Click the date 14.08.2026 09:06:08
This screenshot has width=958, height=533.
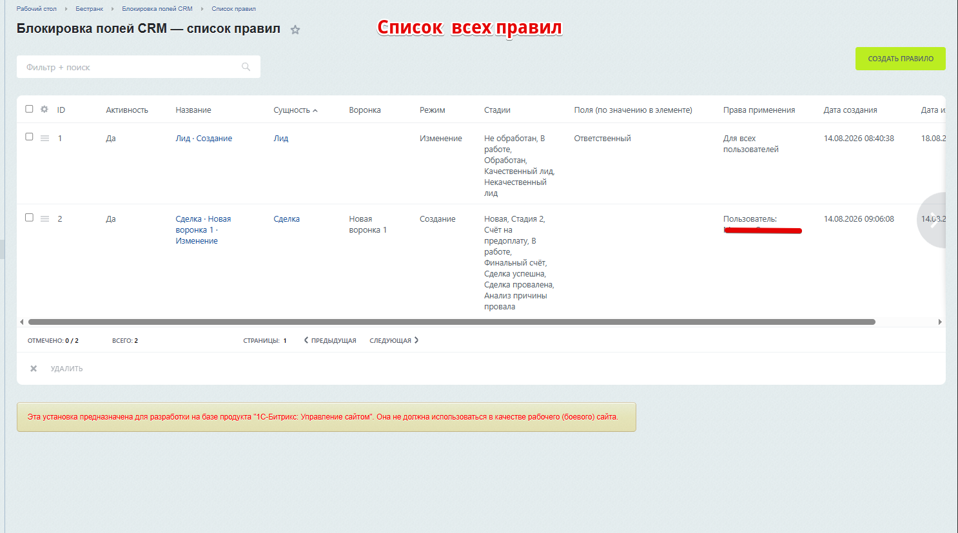tap(859, 219)
